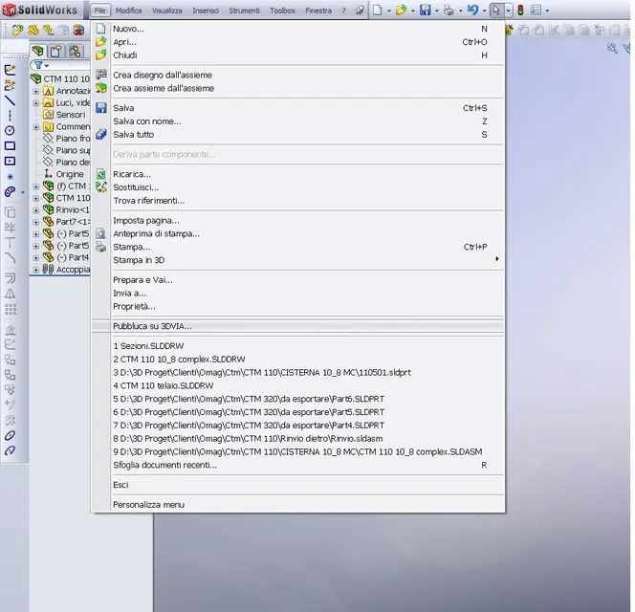The height and width of the screenshot is (612, 635).
Task: Select the Centerline sketch tool
Action: (10, 116)
